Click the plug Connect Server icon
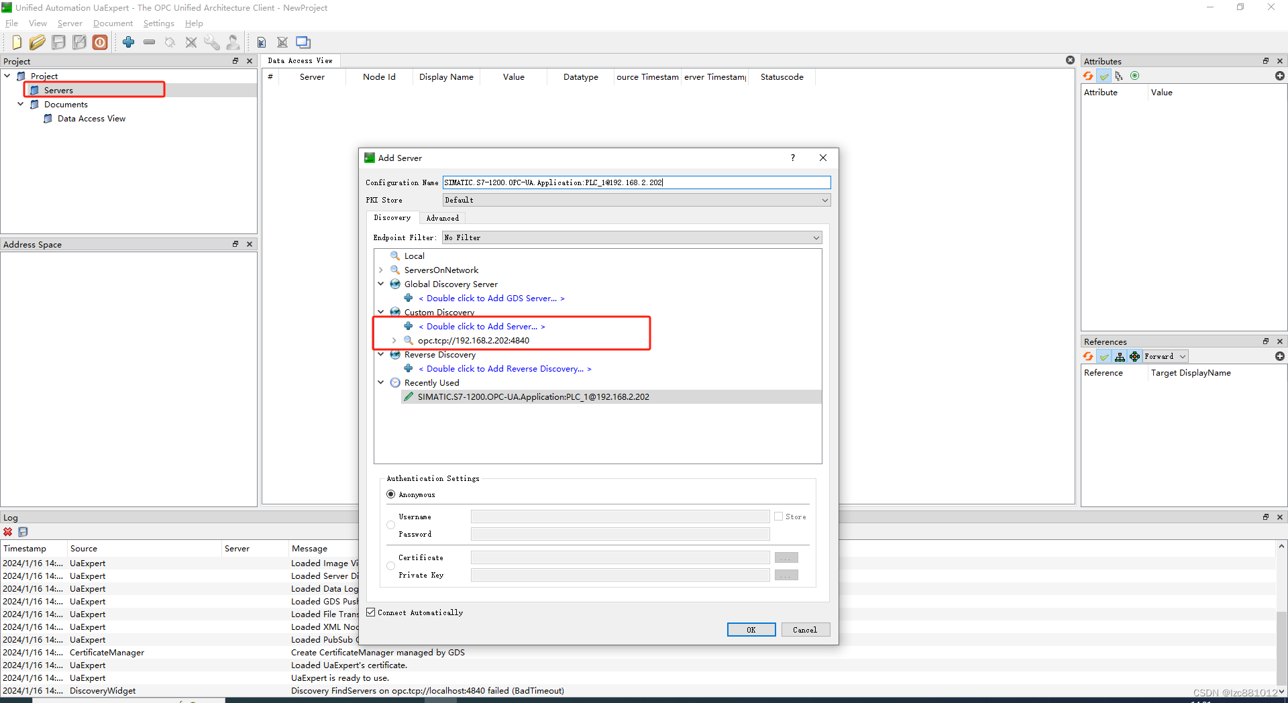Screen dimensions: 1288x703 tap(170, 42)
